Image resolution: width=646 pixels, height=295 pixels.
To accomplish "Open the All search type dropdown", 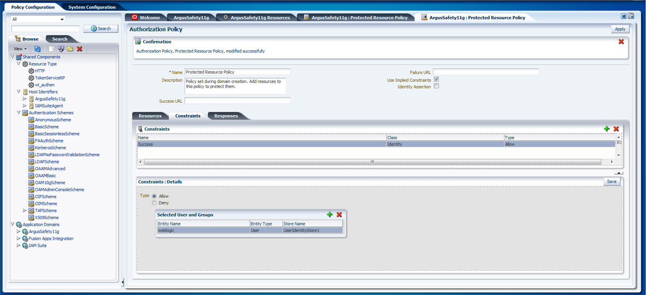I will click(x=38, y=19).
